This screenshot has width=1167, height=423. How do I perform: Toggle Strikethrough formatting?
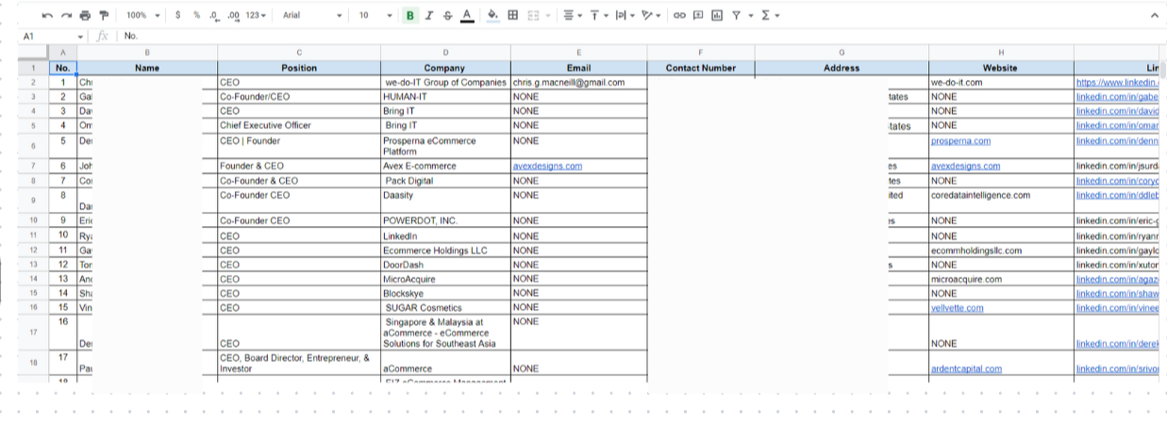447,15
